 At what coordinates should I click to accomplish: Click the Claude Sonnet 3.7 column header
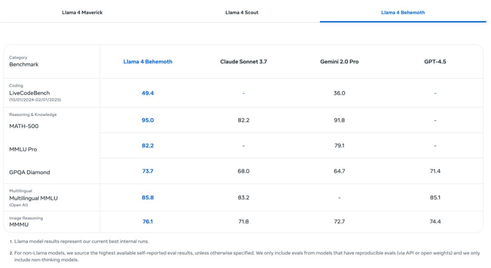243,61
